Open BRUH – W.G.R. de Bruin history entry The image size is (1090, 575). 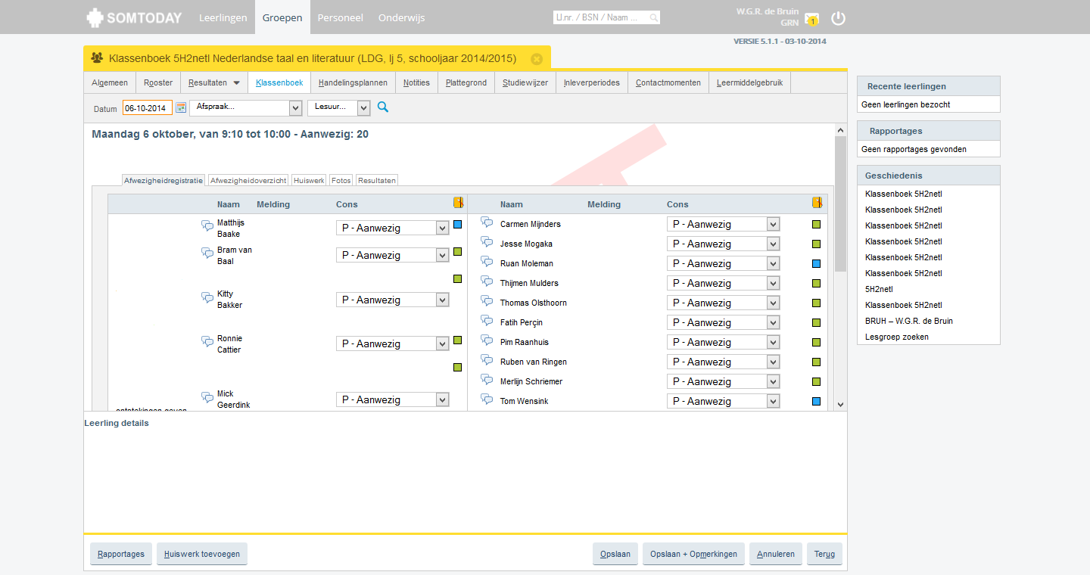[x=909, y=321]
